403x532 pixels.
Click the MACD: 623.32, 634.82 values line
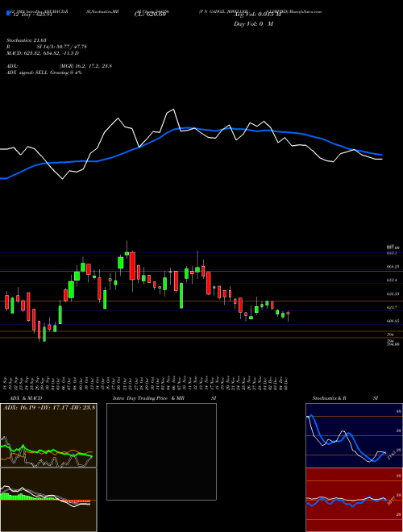click(43, 53)
